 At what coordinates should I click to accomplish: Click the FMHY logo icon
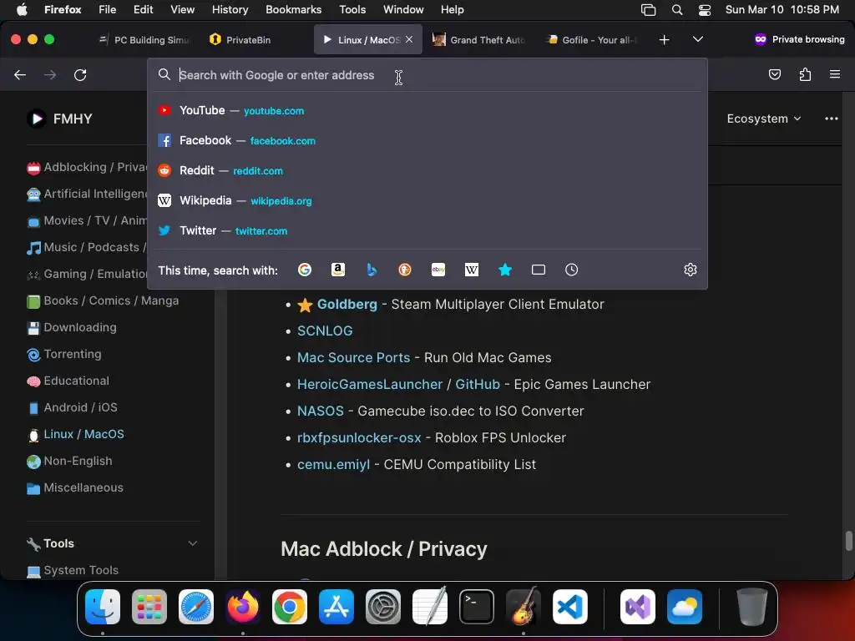[x=37, y=119]
